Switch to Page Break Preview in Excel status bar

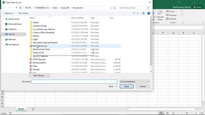point(173,113)
